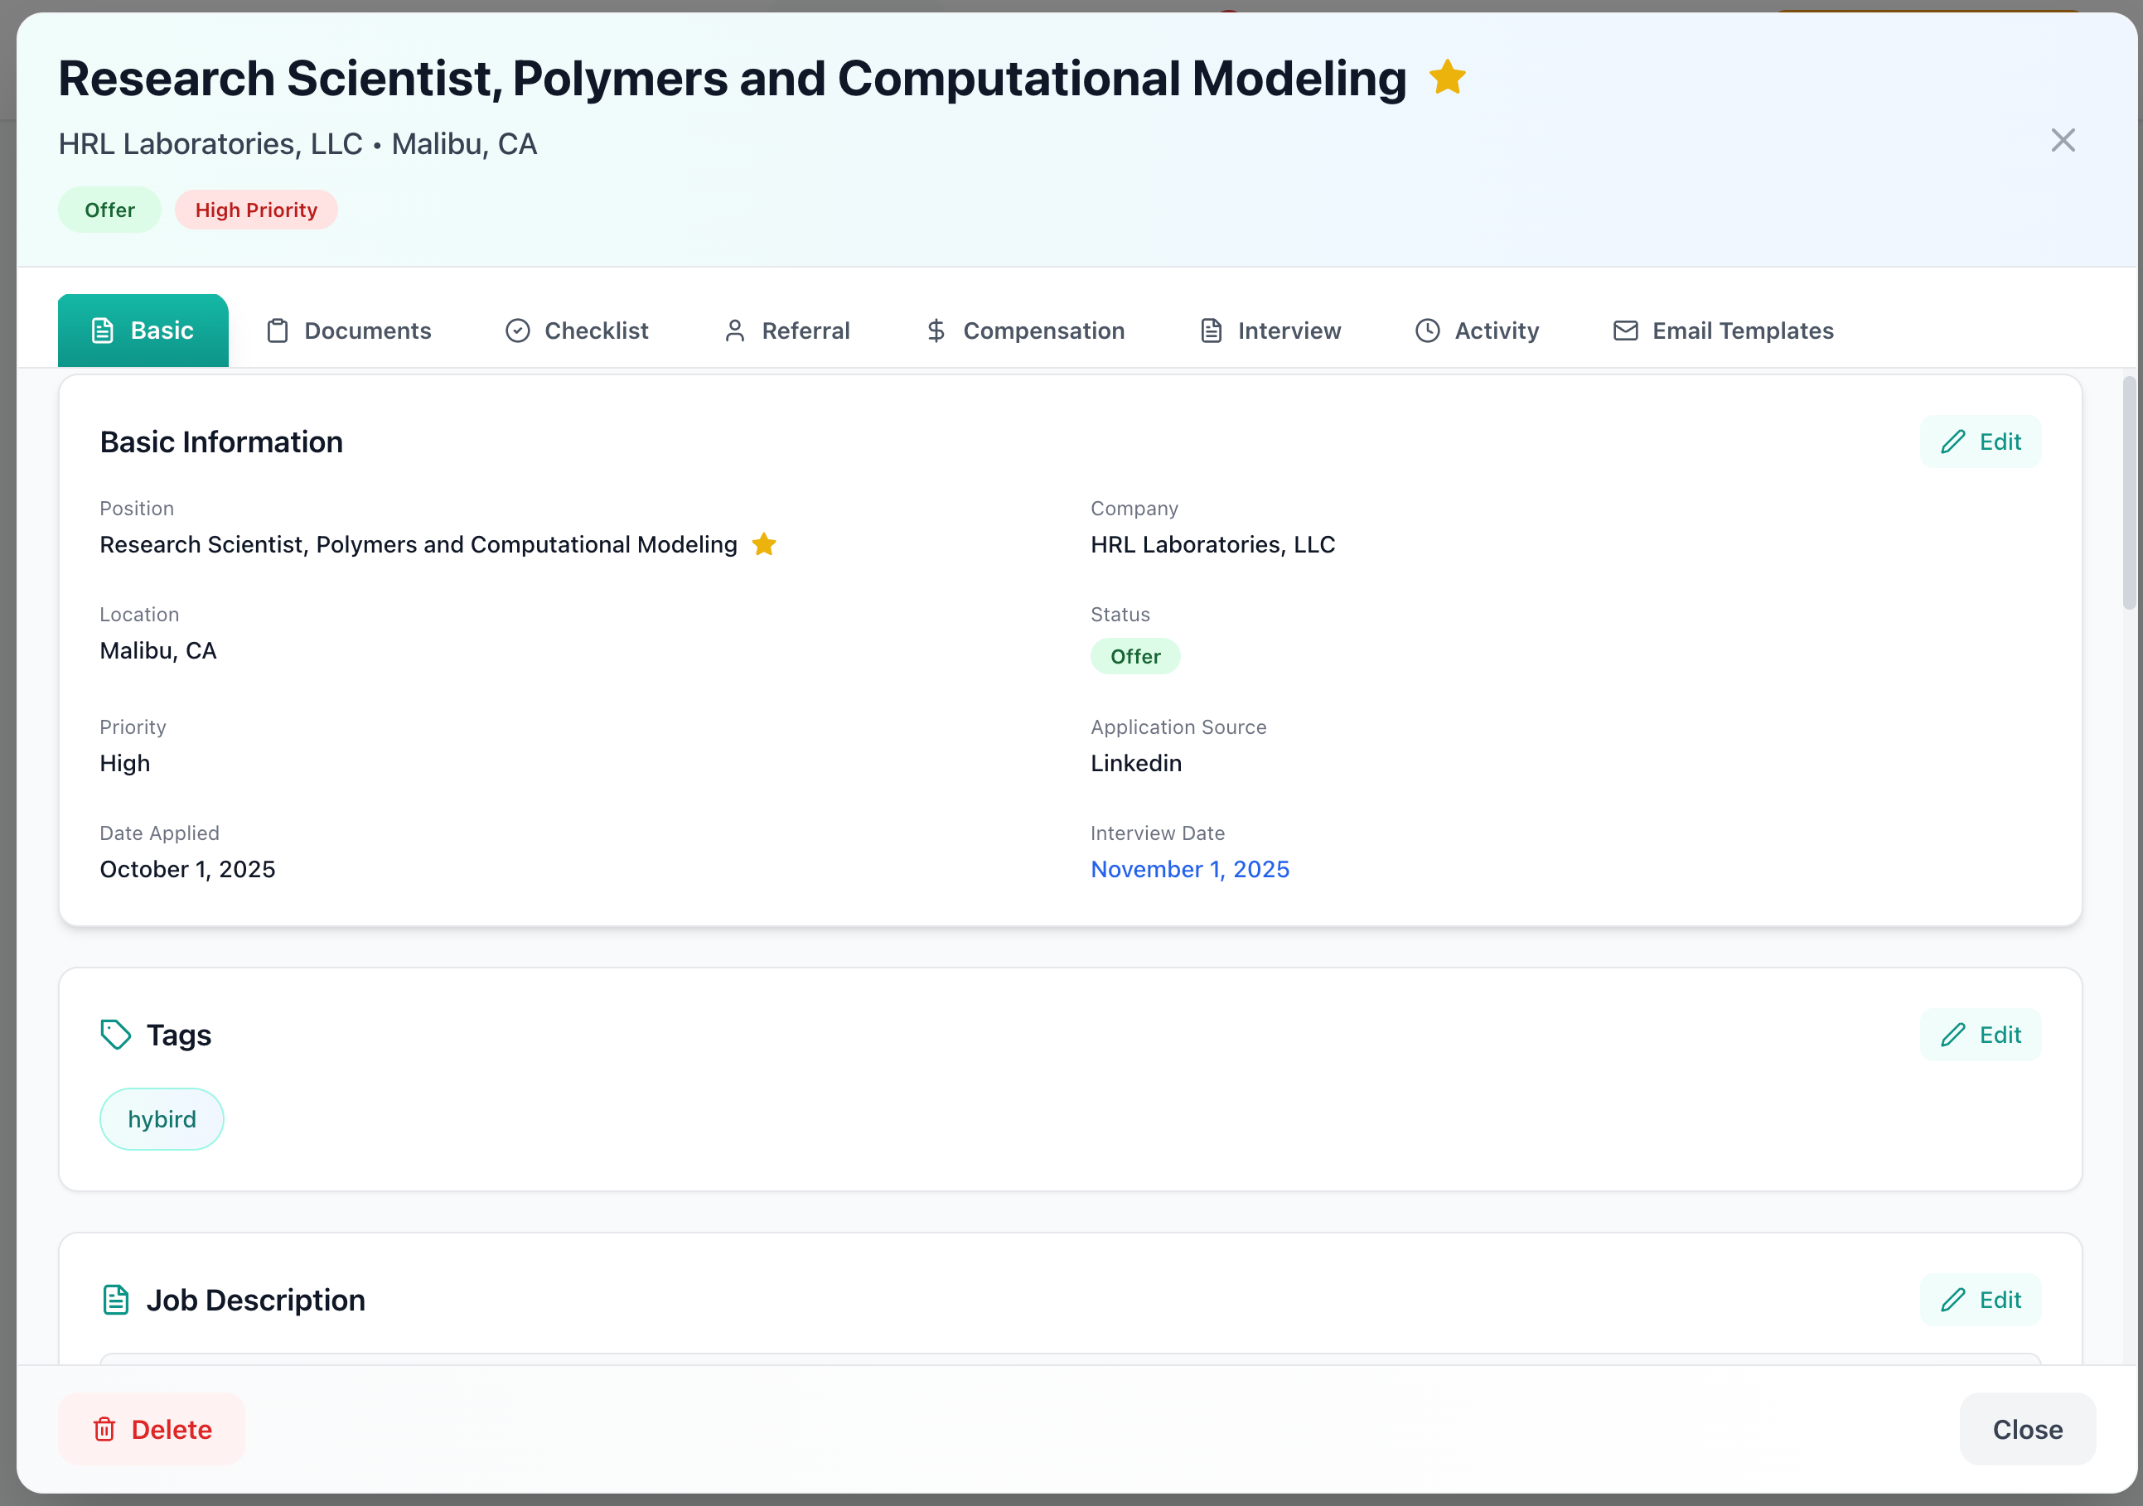The image size is (2143, 1506).
Task: Switch to the Checklist tab
Action: [x=577, y=331]
